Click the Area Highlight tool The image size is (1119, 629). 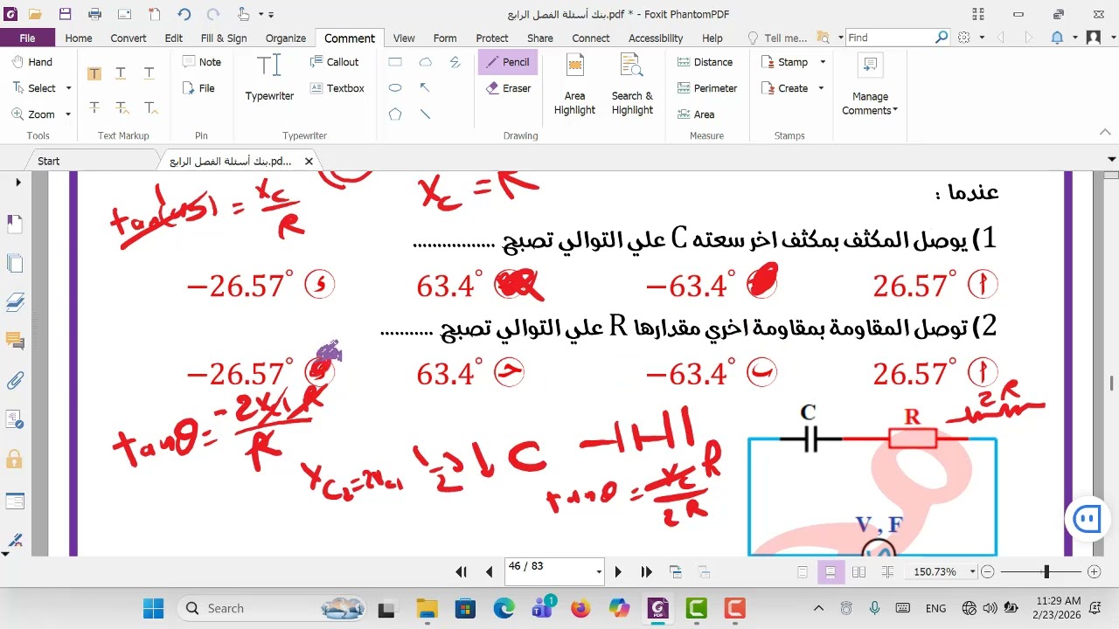click(x=574, y=85)
